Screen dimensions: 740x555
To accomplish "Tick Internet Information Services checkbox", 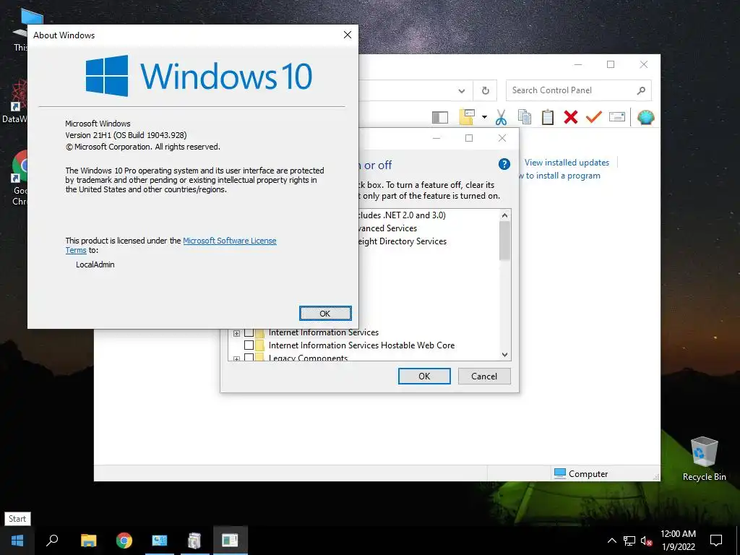I will click(x=249, y=332).
